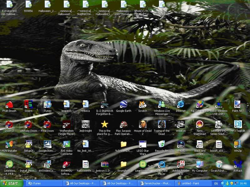The width and height of the screenshot is (250, 187).
Task: Open AVS4YOU Software icon
Action: tap(67, 164)
